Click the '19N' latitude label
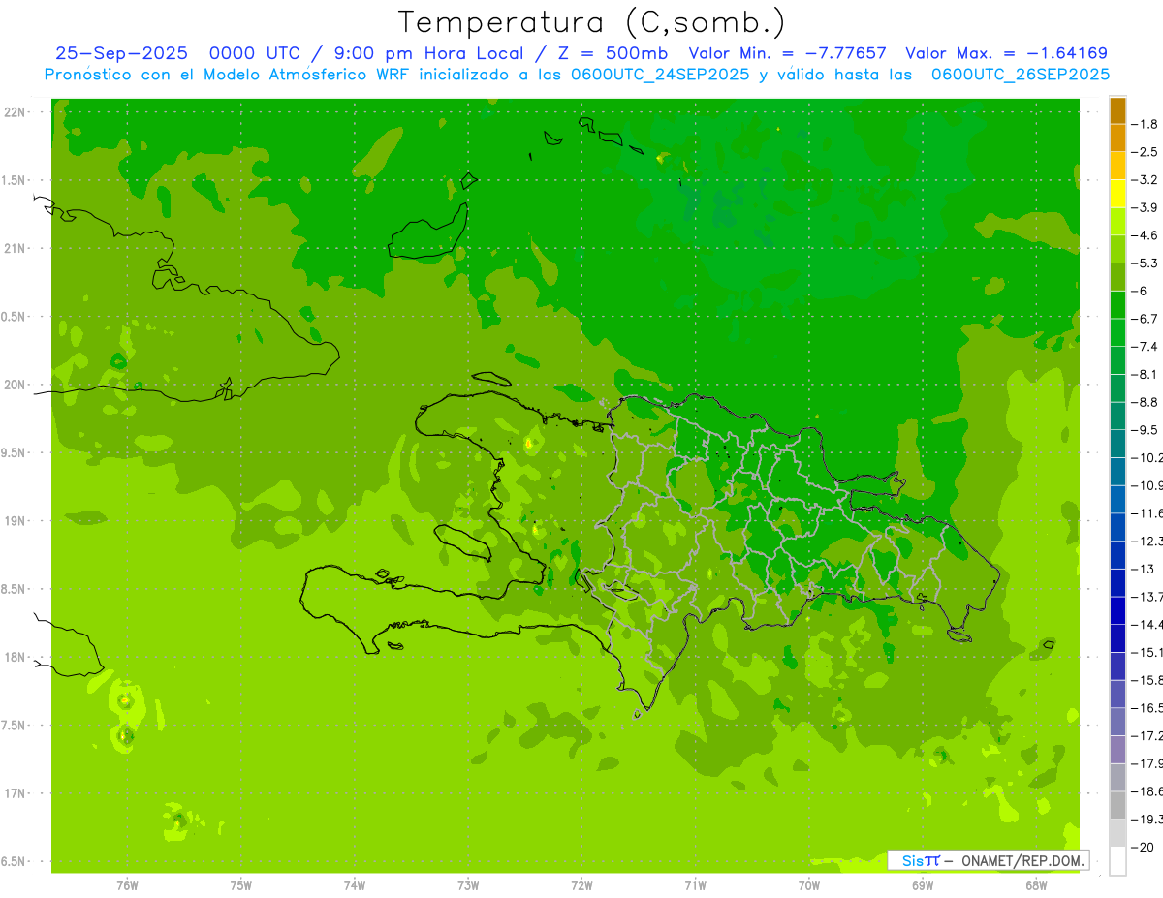 click(x=16, y=521)
